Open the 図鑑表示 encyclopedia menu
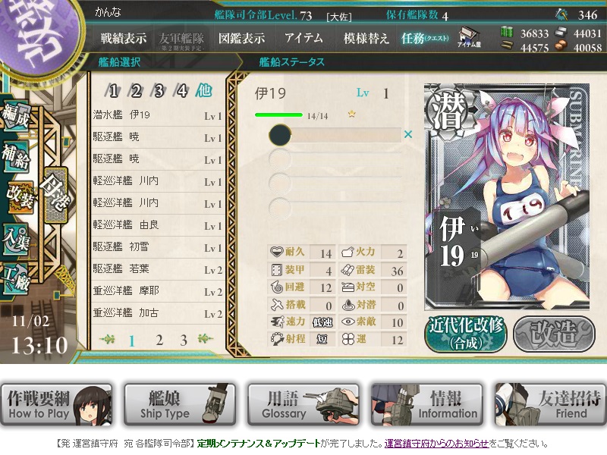The image size is (607, 455). click(x=241, y=39)
